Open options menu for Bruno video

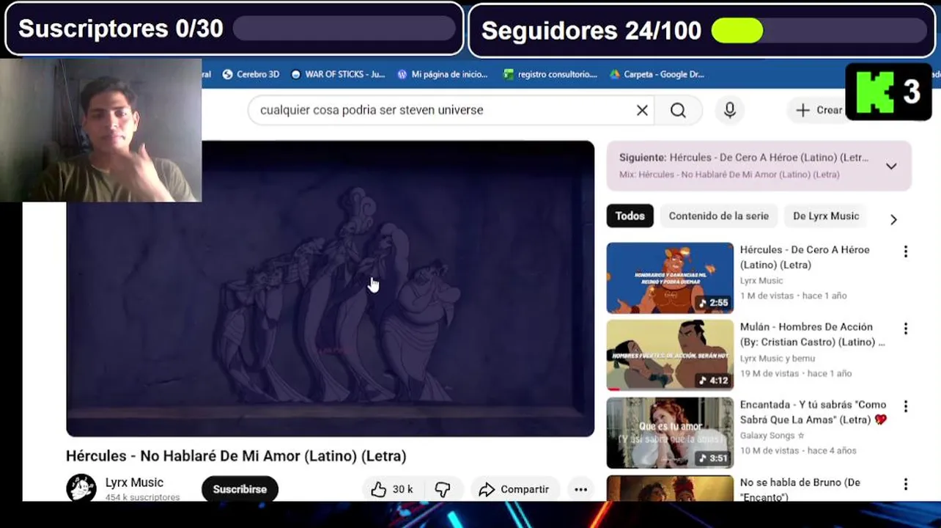pos(906,484)
